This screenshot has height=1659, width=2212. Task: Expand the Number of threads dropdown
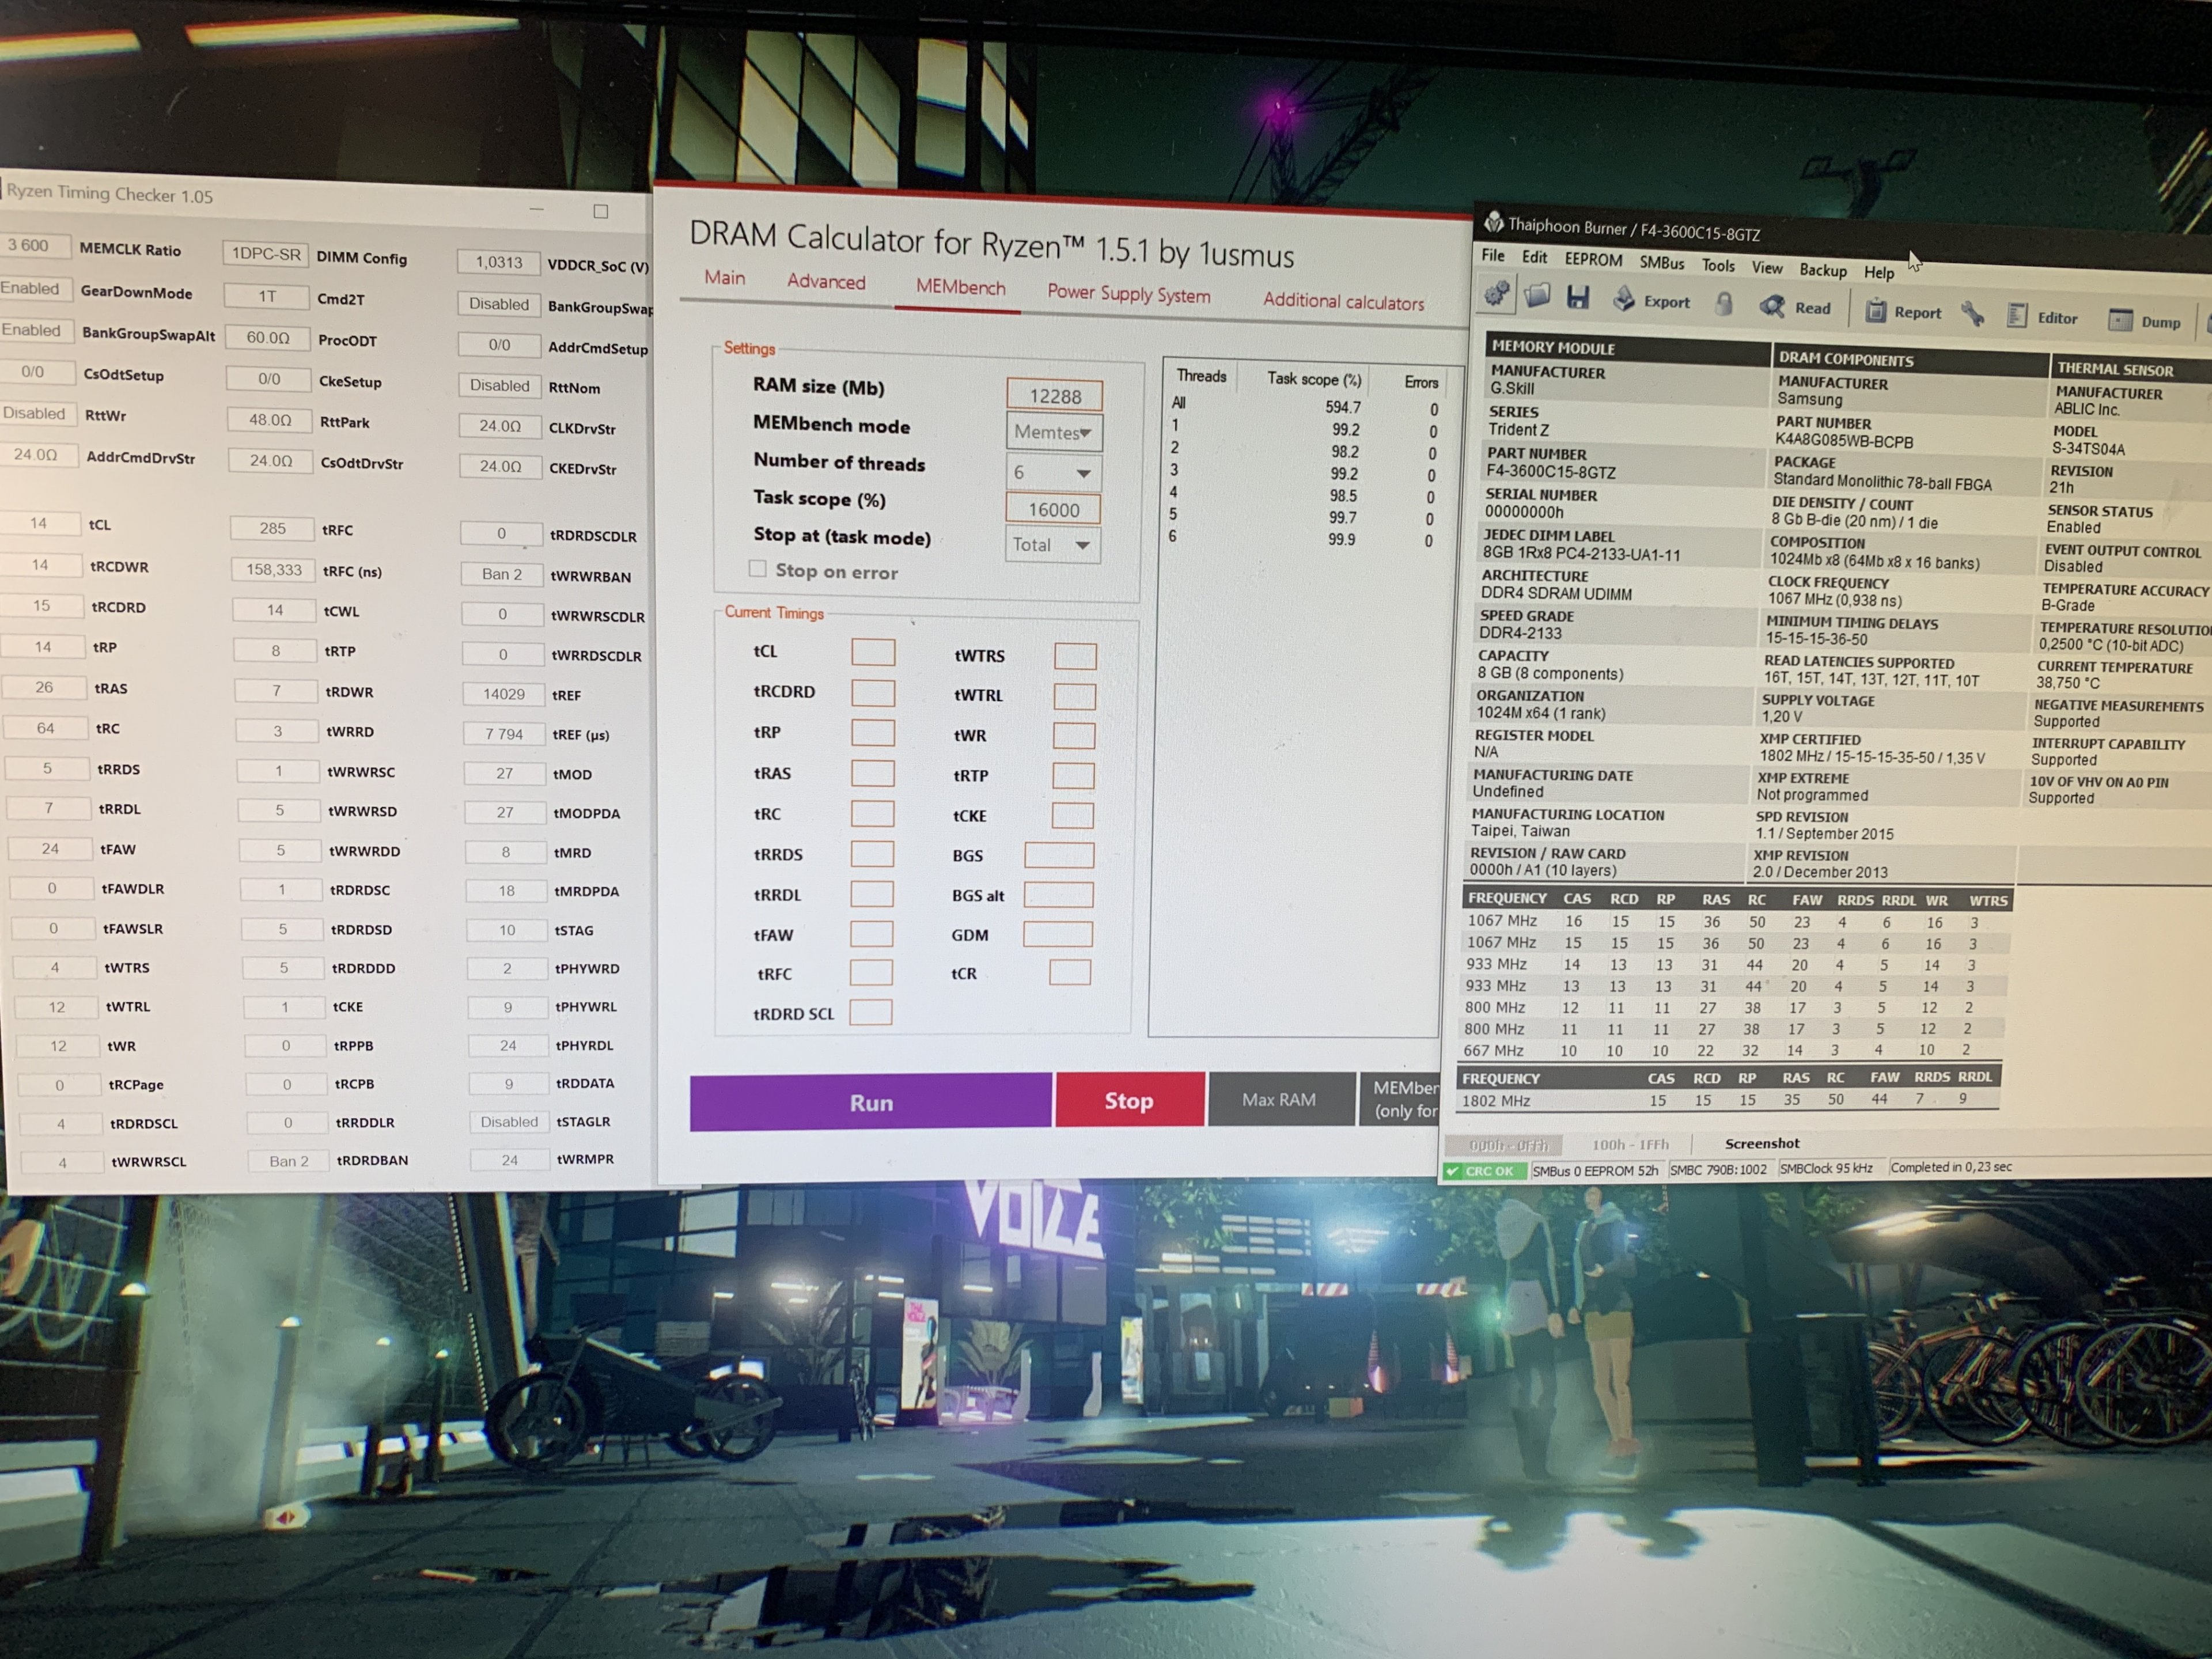pos(1054,472)
